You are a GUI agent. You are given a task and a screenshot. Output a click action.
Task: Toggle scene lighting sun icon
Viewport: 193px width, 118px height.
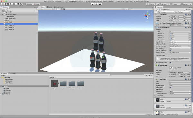coord(58,9)
